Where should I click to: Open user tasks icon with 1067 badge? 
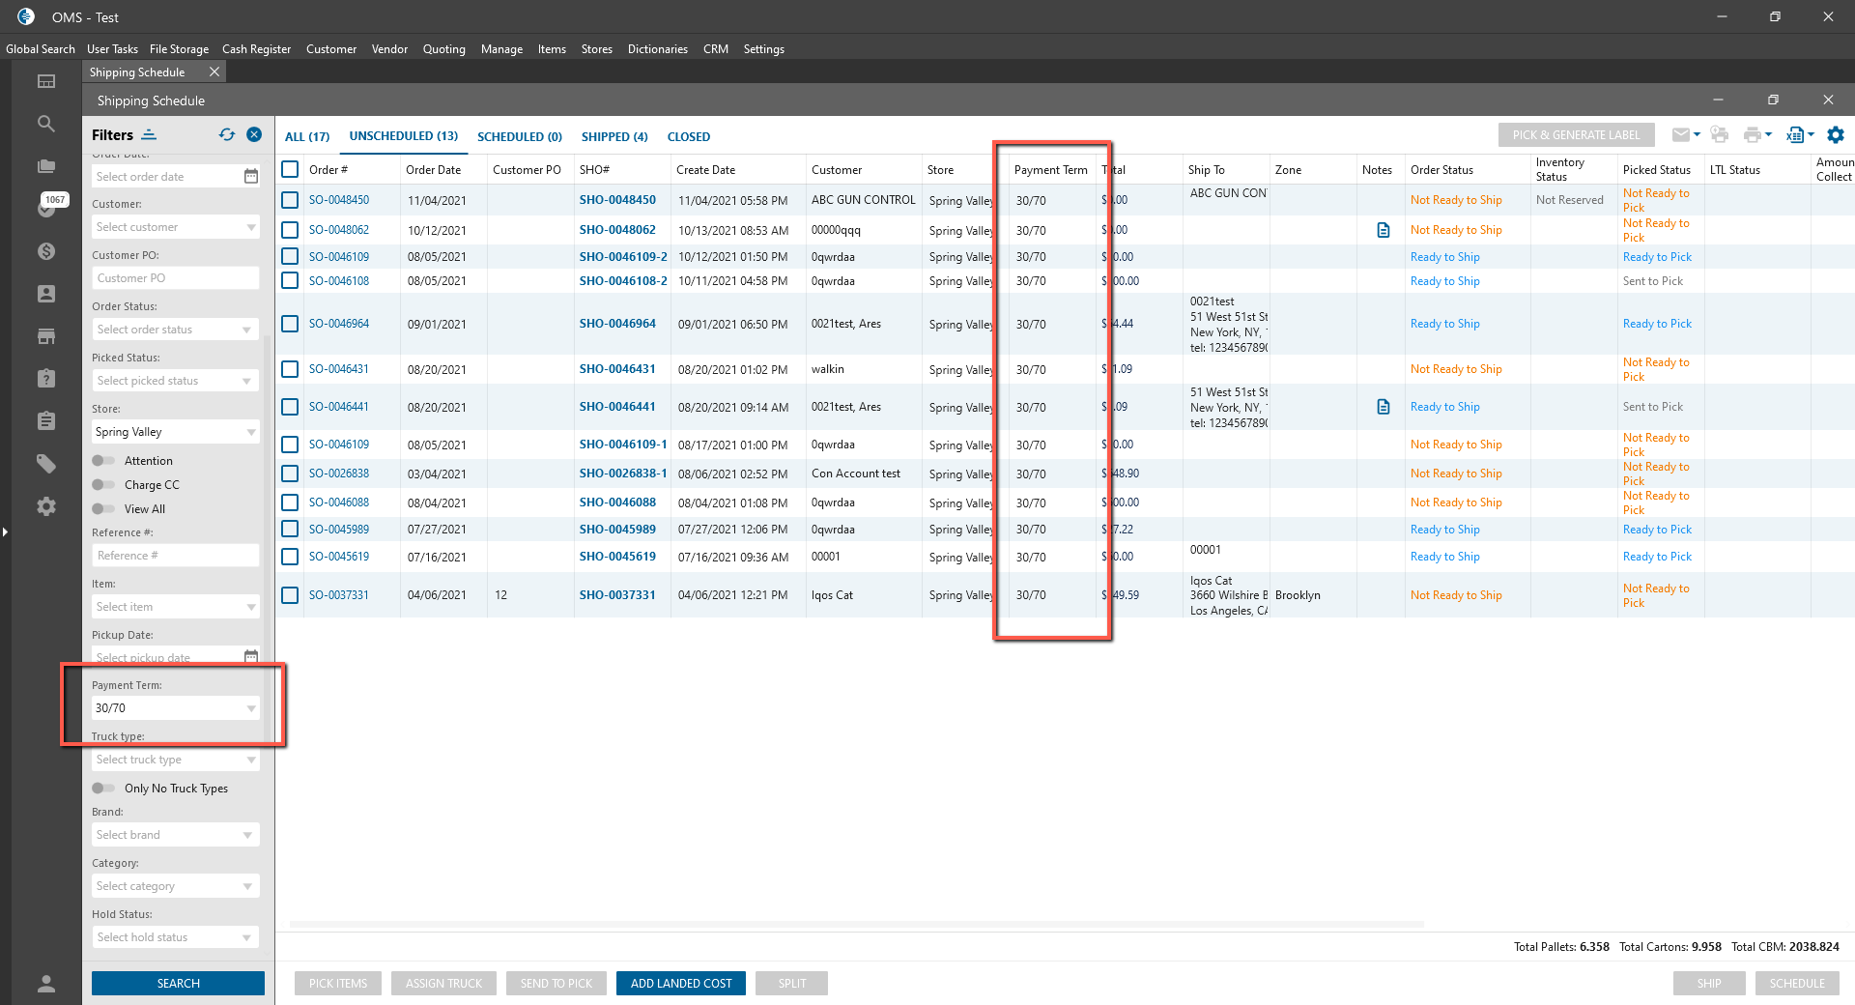(48, 206)
